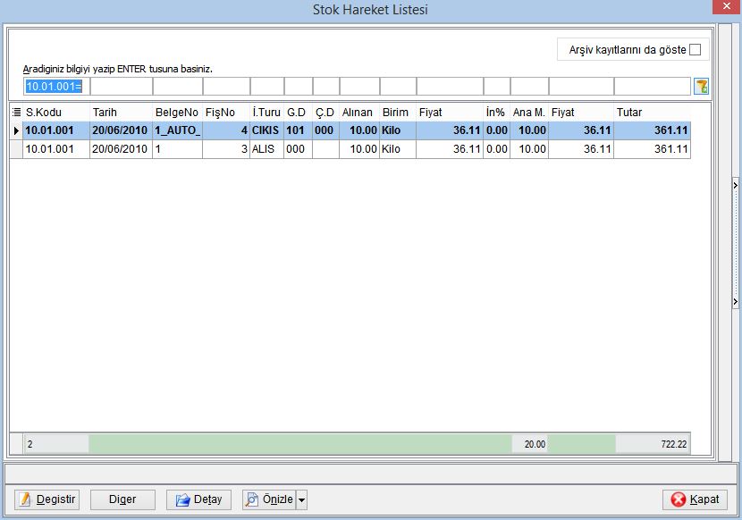The height and width of the screenshot is (520, 742).
Task: Click the BelgeNo filter input field
Action: pos(178,87)
